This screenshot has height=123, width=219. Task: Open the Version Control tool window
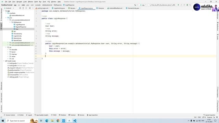click(x=9, y=115)
